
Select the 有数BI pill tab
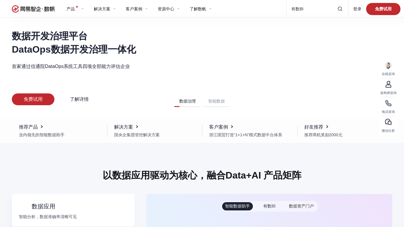point(269,206)
